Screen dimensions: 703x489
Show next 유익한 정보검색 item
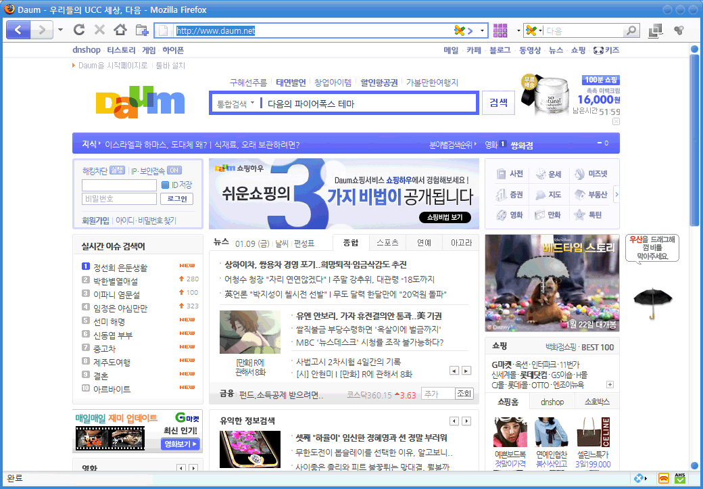tap(466, 421)
